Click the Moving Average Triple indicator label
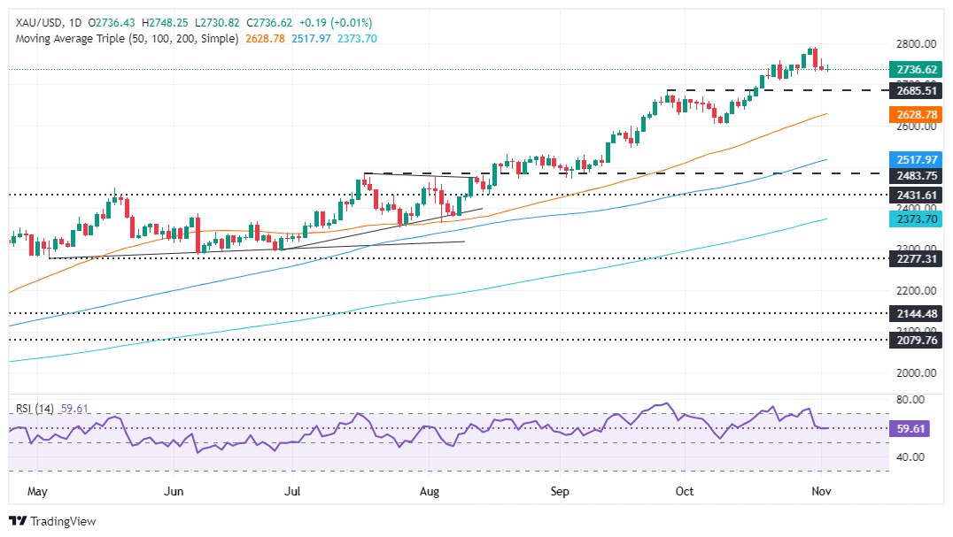Viewport: 953px width, 537px height. point(127,38)
